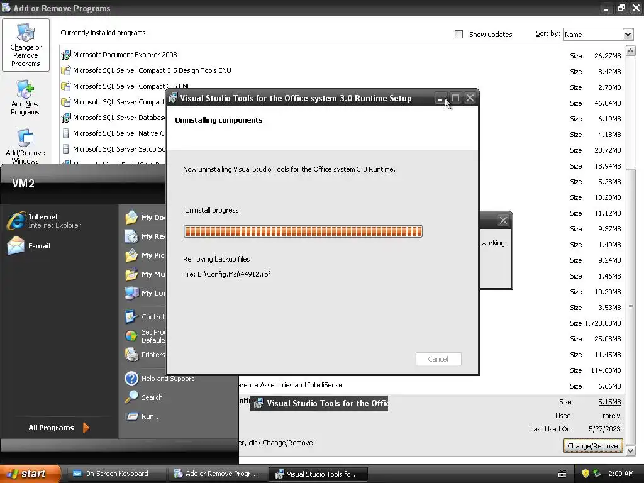Click Reference Assemblies and IntelliSense row text
This screenshot has width=644, height=483.
tap(291, 385)
